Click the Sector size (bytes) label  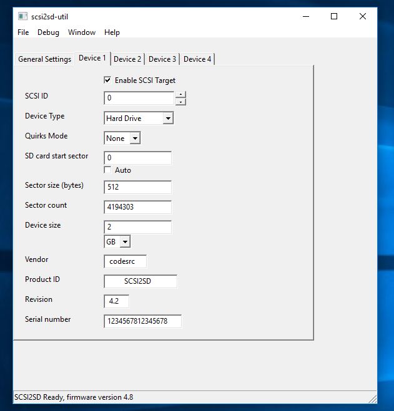(x=54, y=185)
